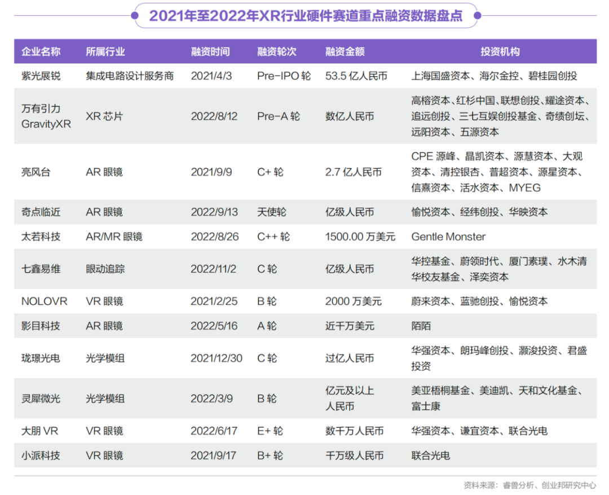Select the 融资轮次 column header
The width and height of the screenshot is (609, 495).
pyautogui.click(x=276, y=51)
